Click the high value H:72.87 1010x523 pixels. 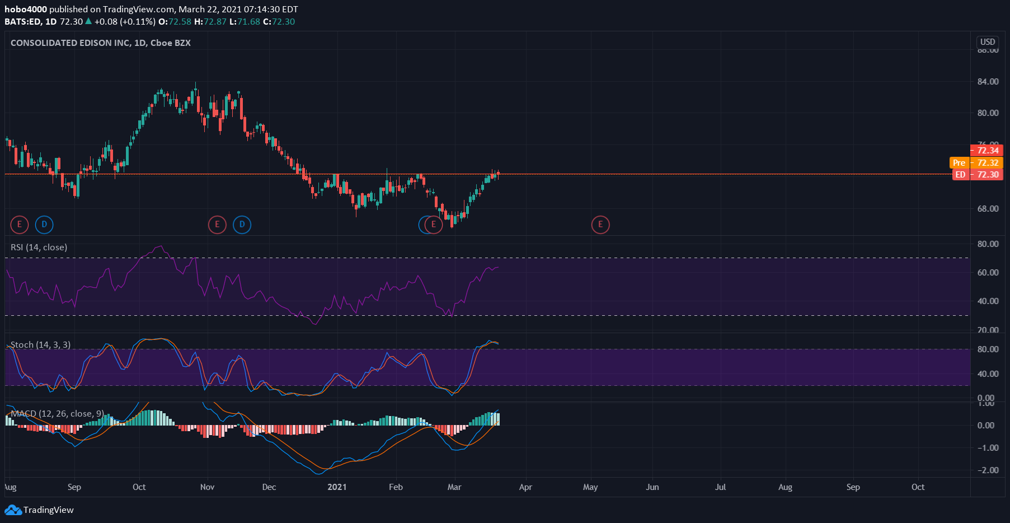tap(210, 21)
